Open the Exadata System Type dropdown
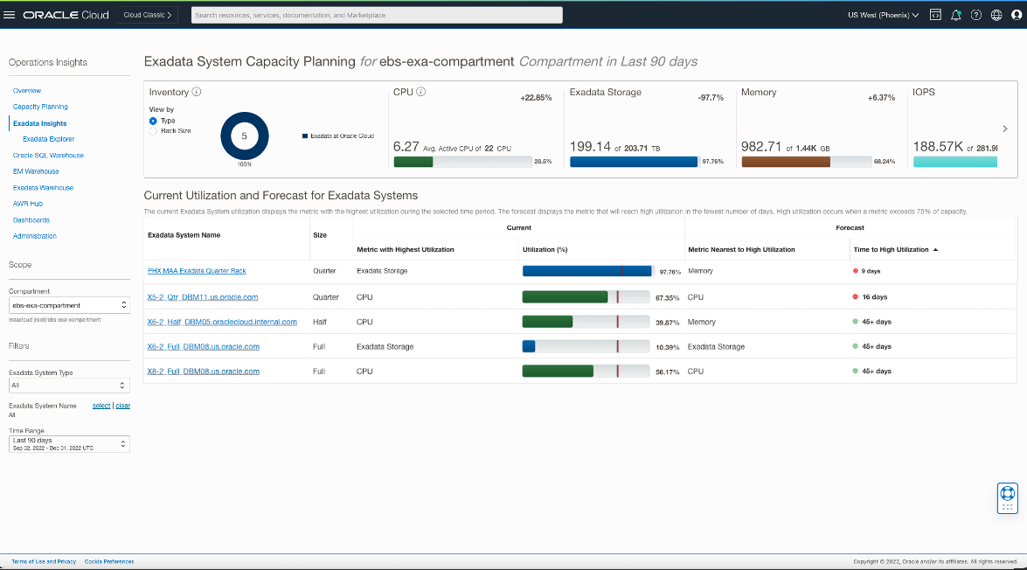Image resolution: width=1027 pixels, height=570 pixels. pyautogui.click(x=69, y=385)
